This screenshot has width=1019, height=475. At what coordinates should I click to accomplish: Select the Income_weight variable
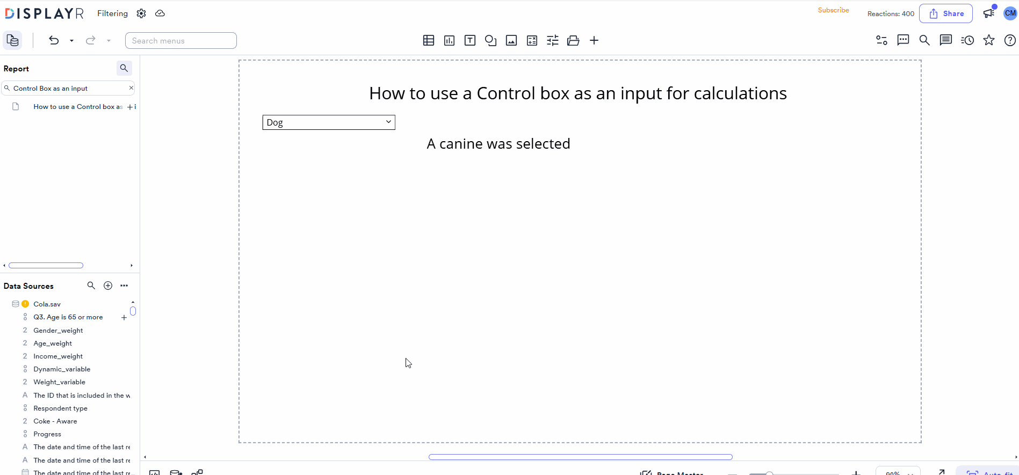pyautogui.click(x=58, y=356)
